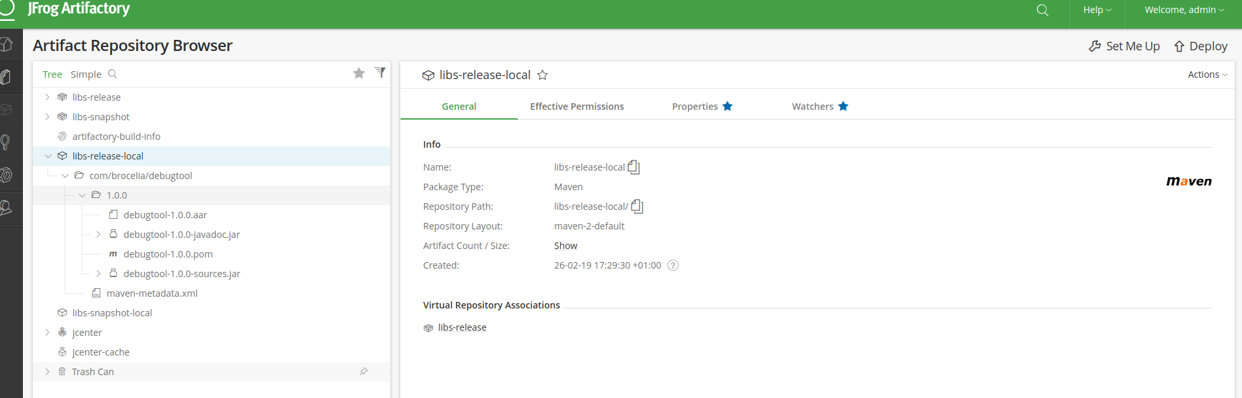
Task: Switch to the Effective Permissions tab
Action: point(577,107)
